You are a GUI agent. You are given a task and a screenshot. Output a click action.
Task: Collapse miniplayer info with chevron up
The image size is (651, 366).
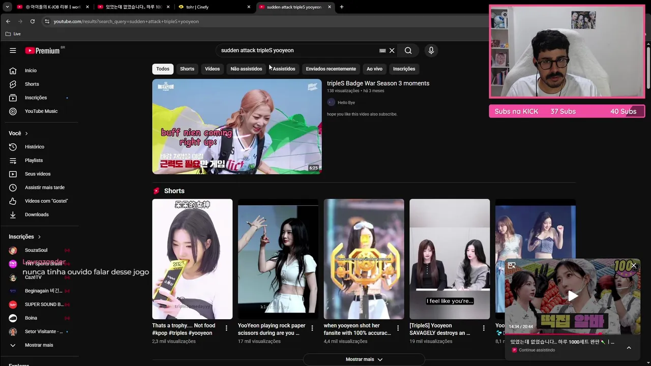pos(629,348)
